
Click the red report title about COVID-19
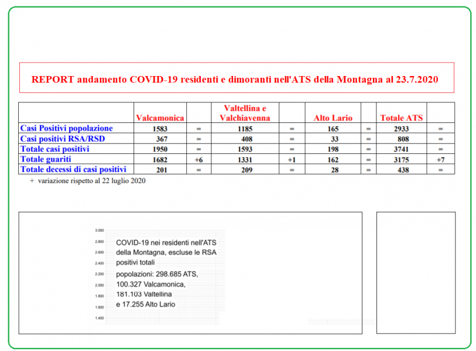click(x=235, y=80)
